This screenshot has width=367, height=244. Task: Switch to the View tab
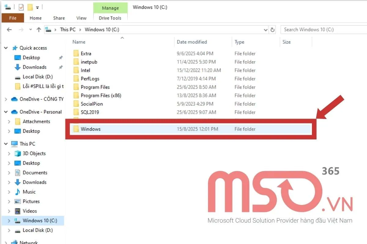[81, 18]
